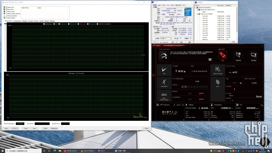The image size is (272, 153).
Task: Turn ON the second DIGI+ option
Action: coord(190,99)
